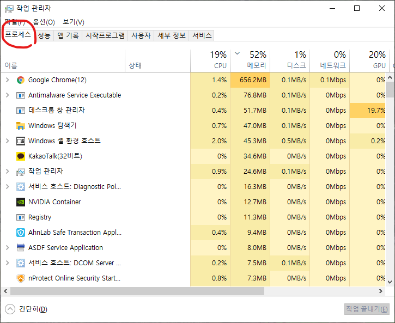Open the 옵션(O) menu
The height and width of the screenshot is (323, 395).
[x=44, y=22]
